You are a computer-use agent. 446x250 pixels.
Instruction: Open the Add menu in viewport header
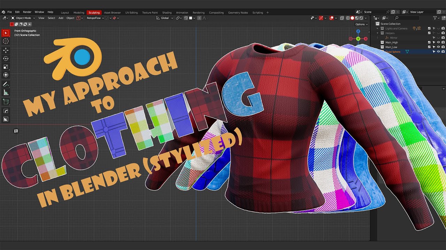[61, 18]
